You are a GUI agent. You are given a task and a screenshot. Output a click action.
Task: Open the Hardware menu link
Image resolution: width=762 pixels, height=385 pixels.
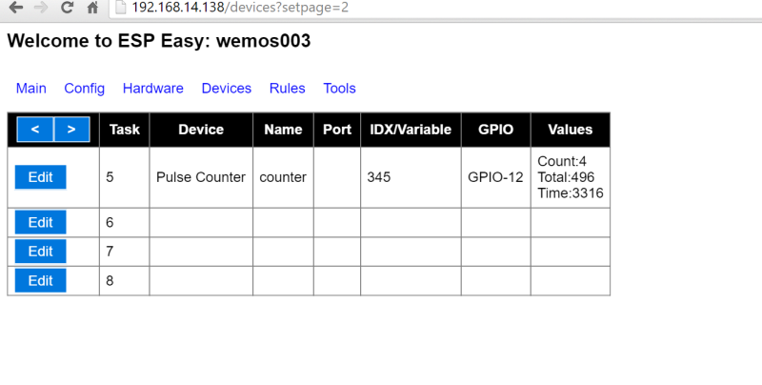tap(153, 89)
